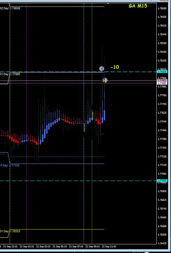Click the R1 Day 1.77995 pivot label
The height and width of the screenshot is (253, 171).
pyautogui.click(x=10, y=74)
